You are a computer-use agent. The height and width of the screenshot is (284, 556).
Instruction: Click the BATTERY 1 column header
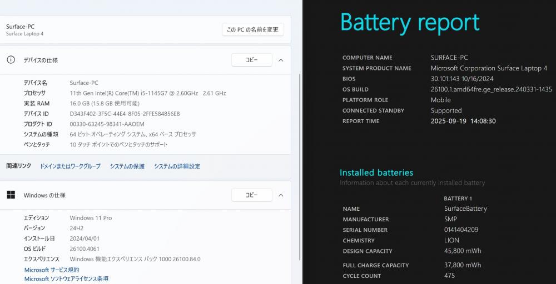[x=458, y=199]
